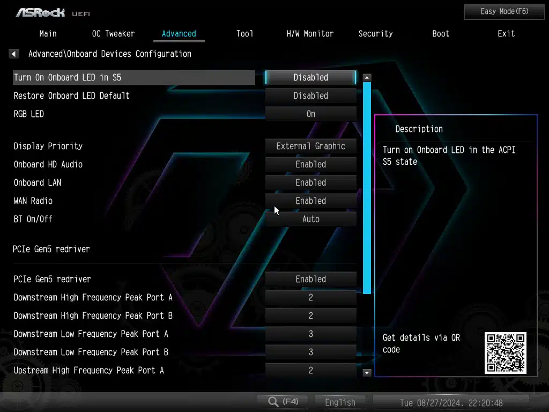Click the scroll up arrow
549x412 pixels.
[x=367, y=78]
